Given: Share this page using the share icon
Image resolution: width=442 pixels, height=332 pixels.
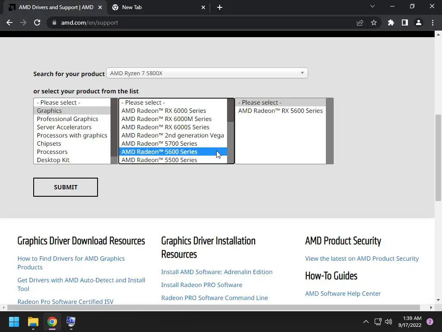Looking at the screenshot, I should (360, 22).
